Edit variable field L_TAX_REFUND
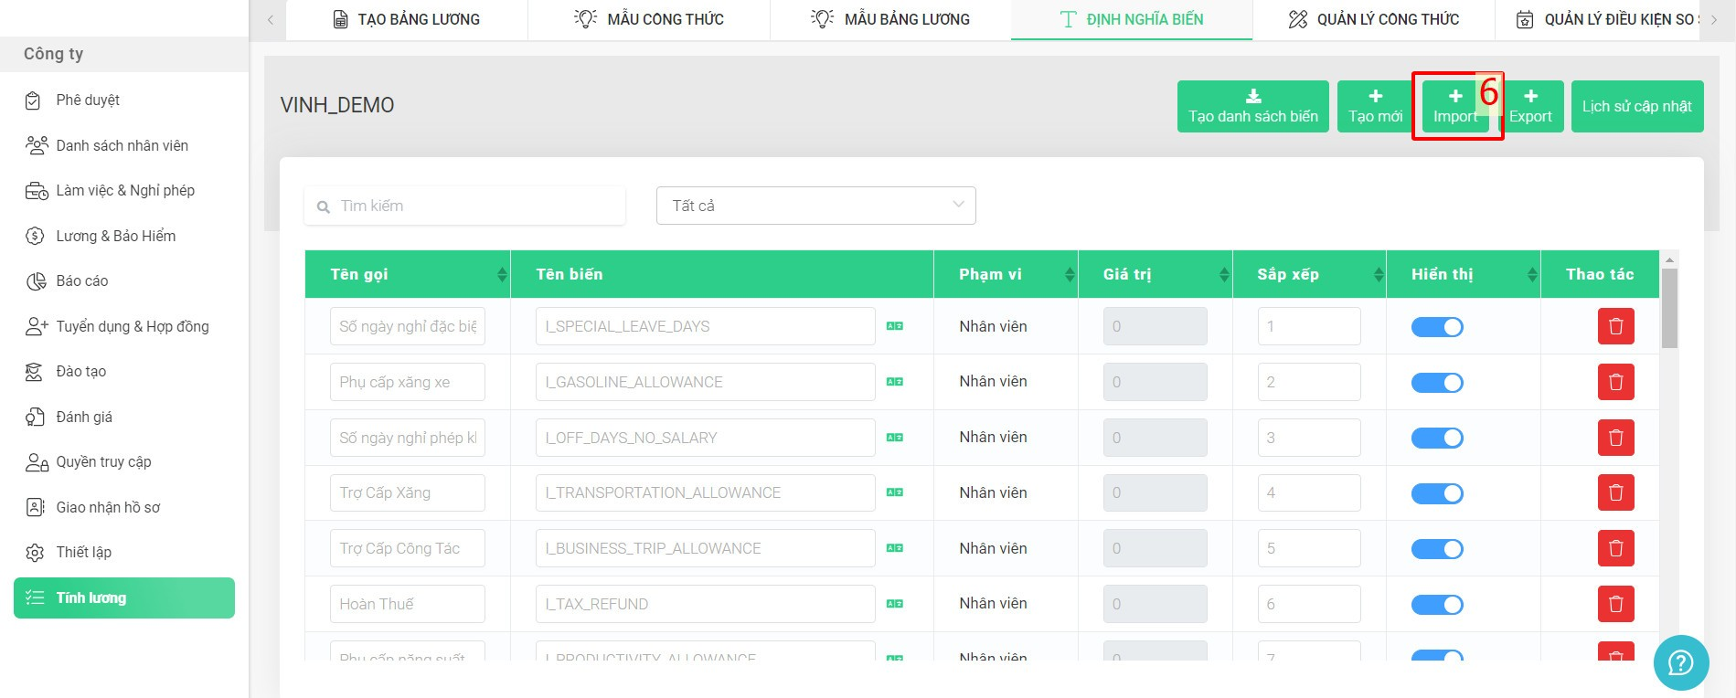 (x=706, y=604)
